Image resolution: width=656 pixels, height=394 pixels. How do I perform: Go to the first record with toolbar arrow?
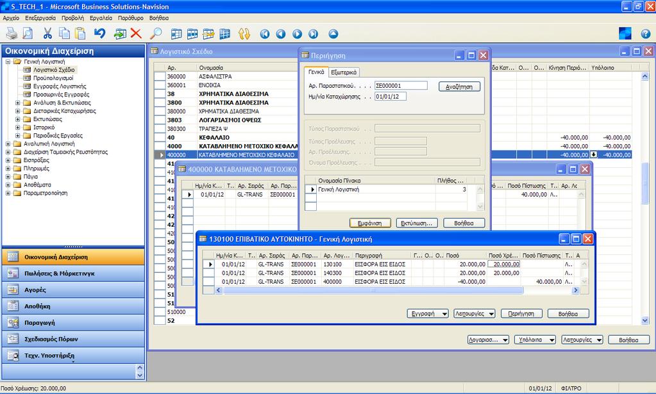pyautogui.click(x=265, y=34)
